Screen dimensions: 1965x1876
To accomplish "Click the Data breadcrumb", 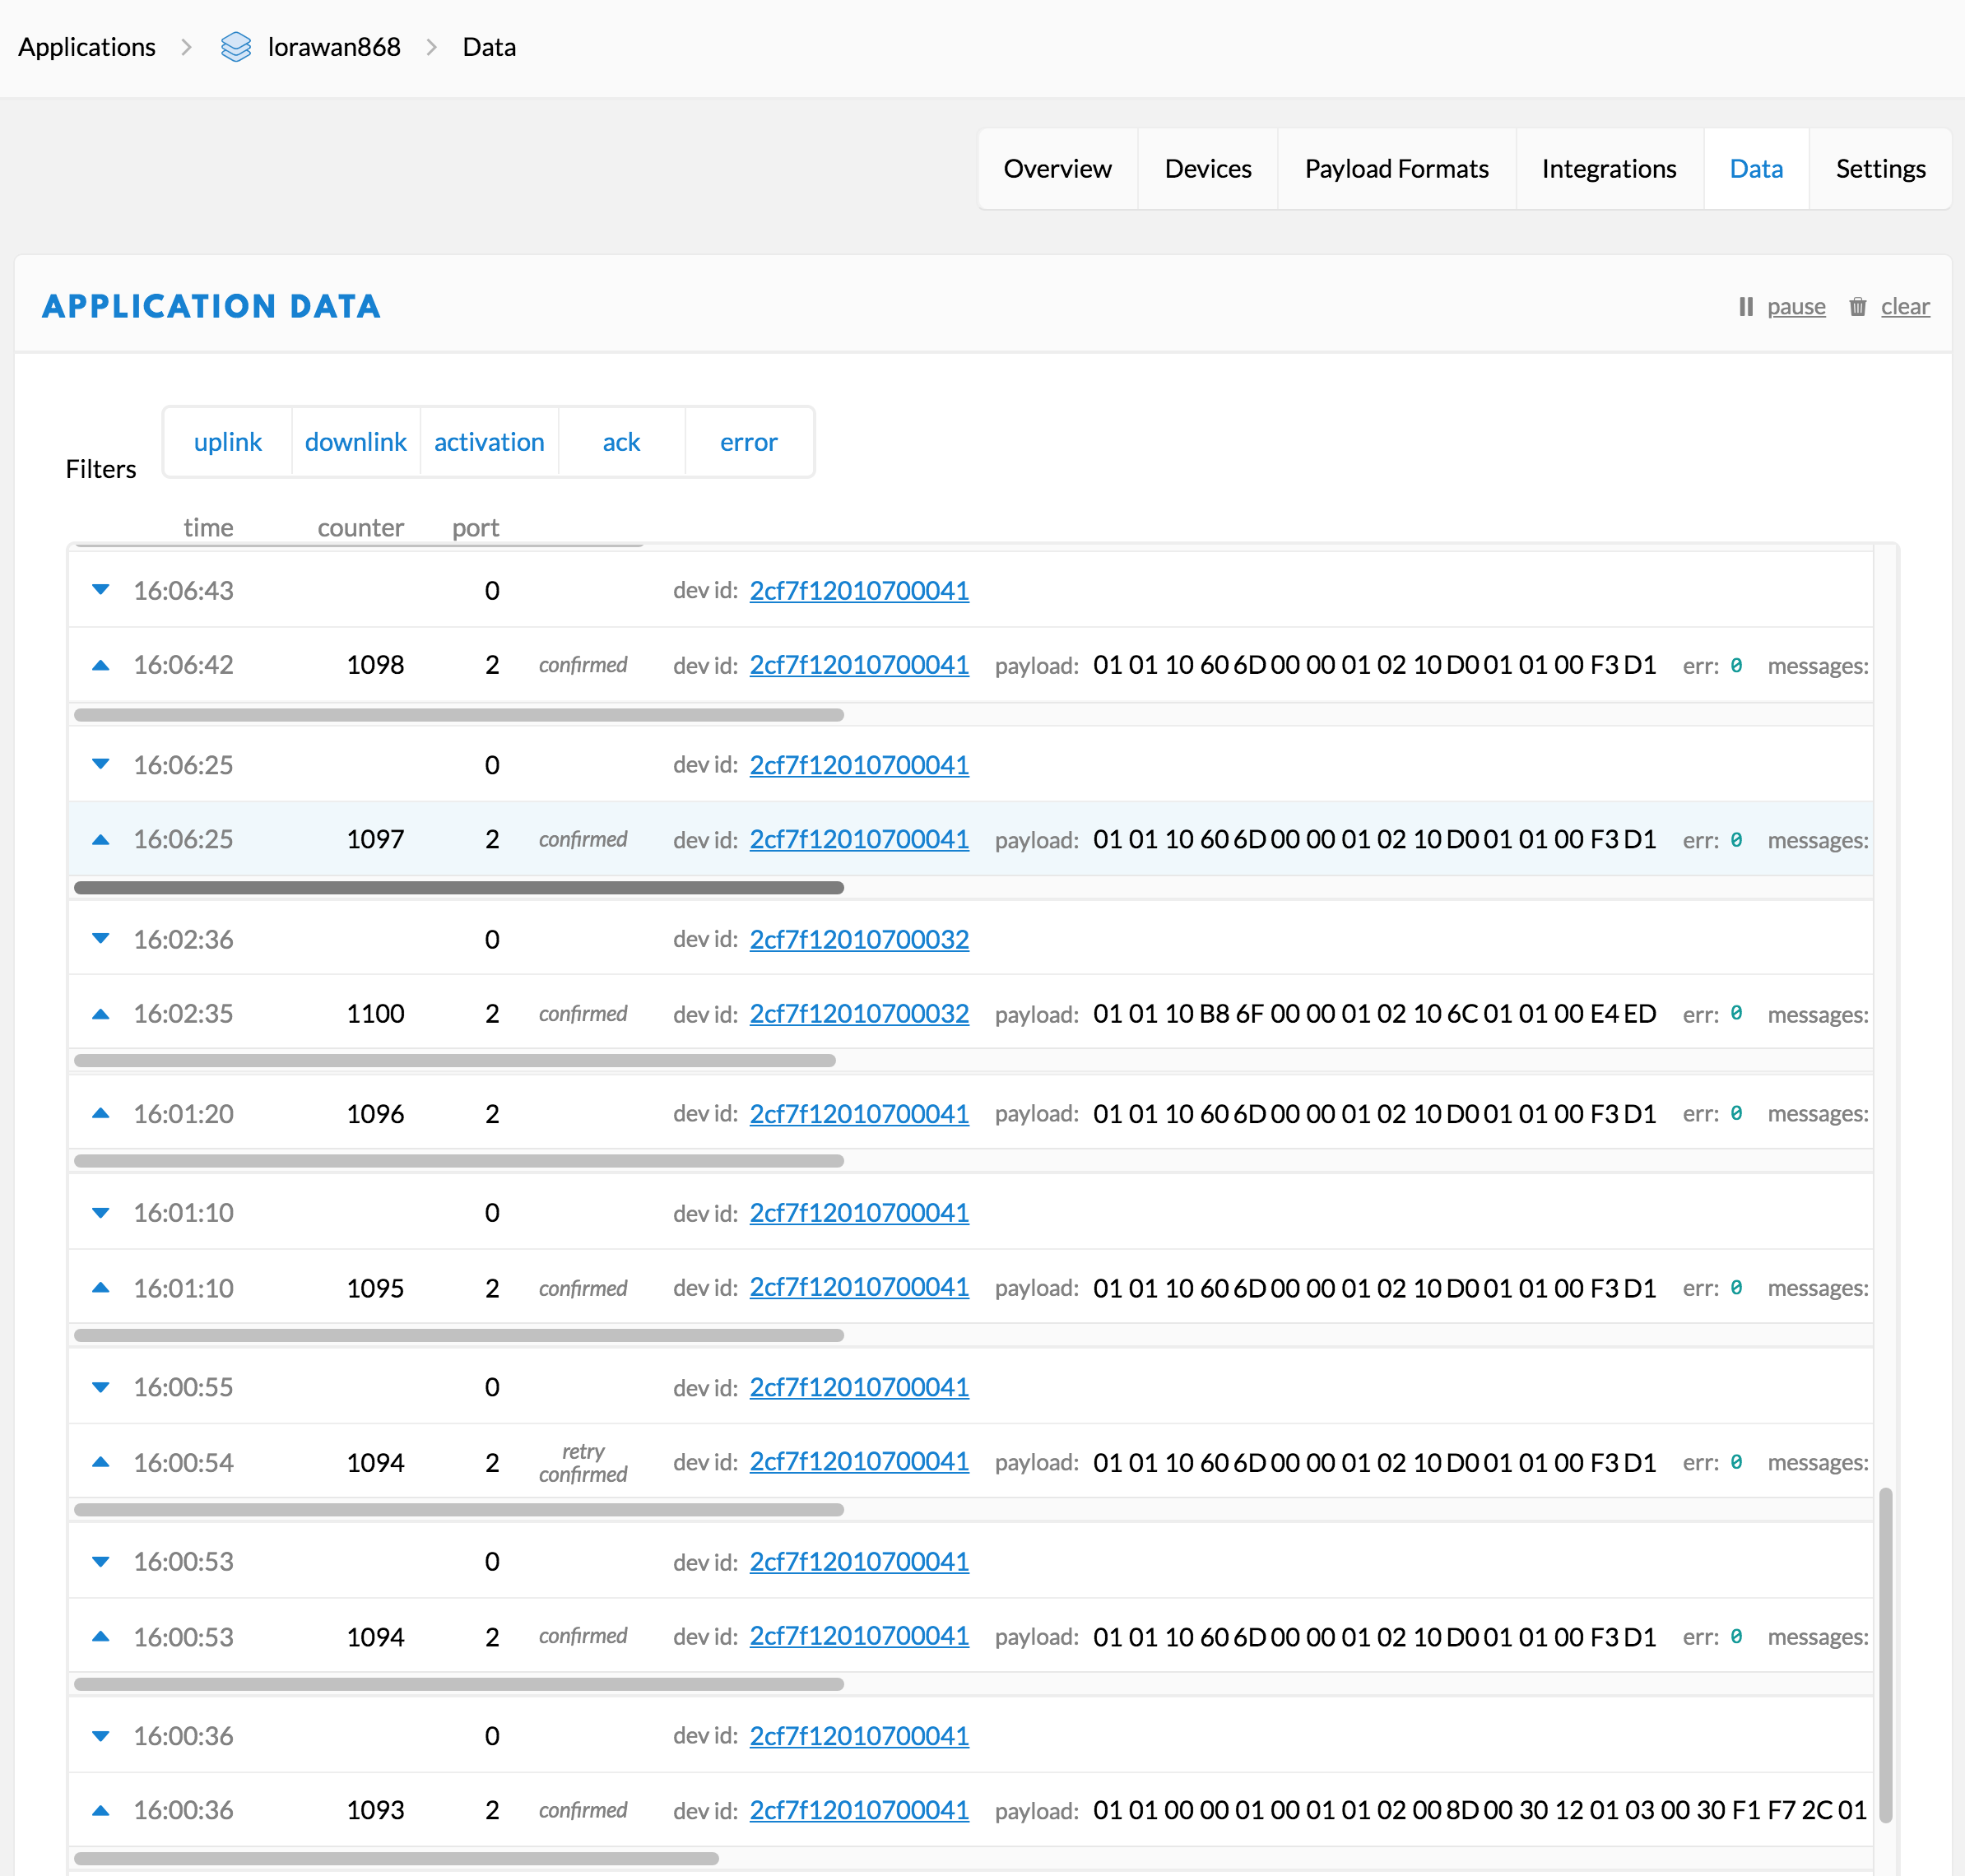I will coord(489,47).
